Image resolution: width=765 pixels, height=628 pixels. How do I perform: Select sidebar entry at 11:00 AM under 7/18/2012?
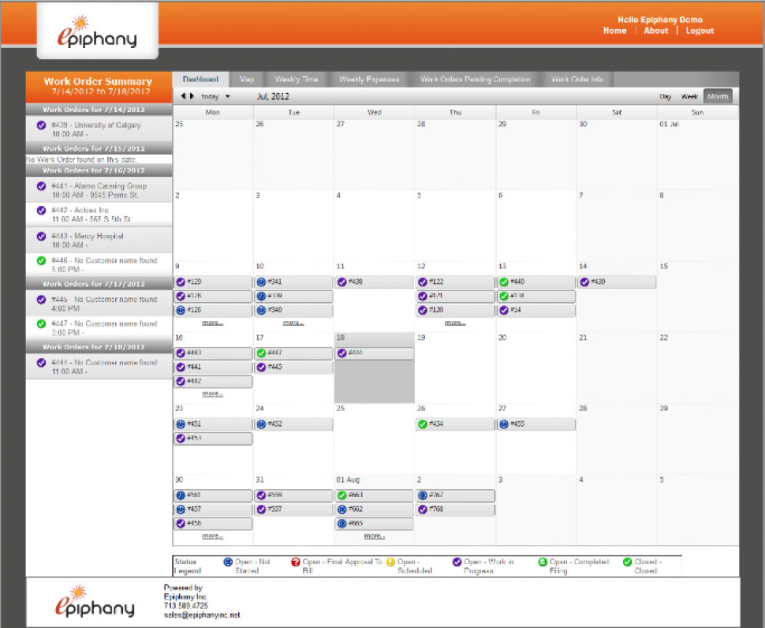(99, 367)
